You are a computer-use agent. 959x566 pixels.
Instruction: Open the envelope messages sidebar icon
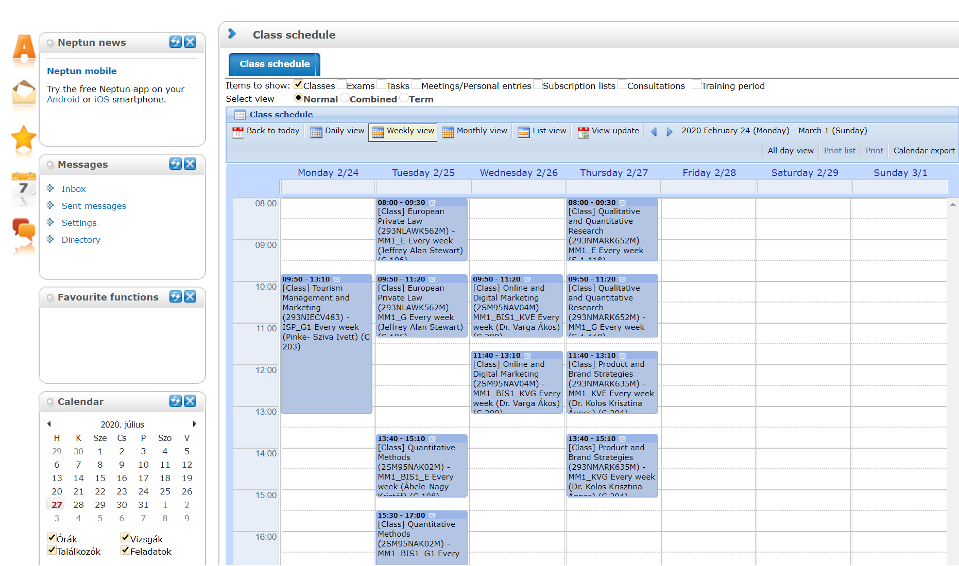click(x=24, y=92)
